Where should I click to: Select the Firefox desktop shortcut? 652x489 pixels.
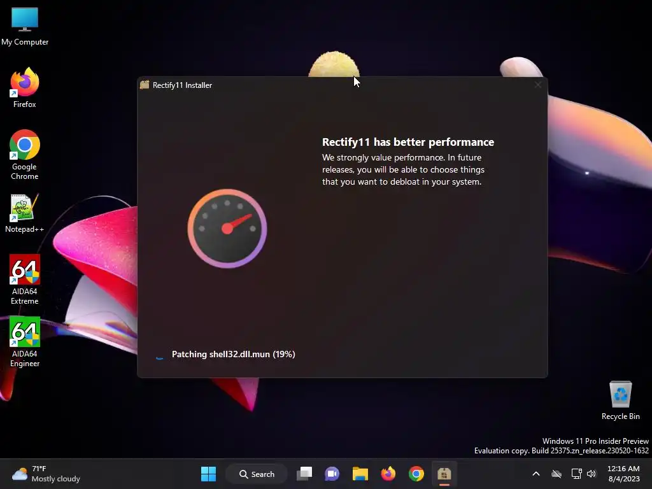pos(25,88)
